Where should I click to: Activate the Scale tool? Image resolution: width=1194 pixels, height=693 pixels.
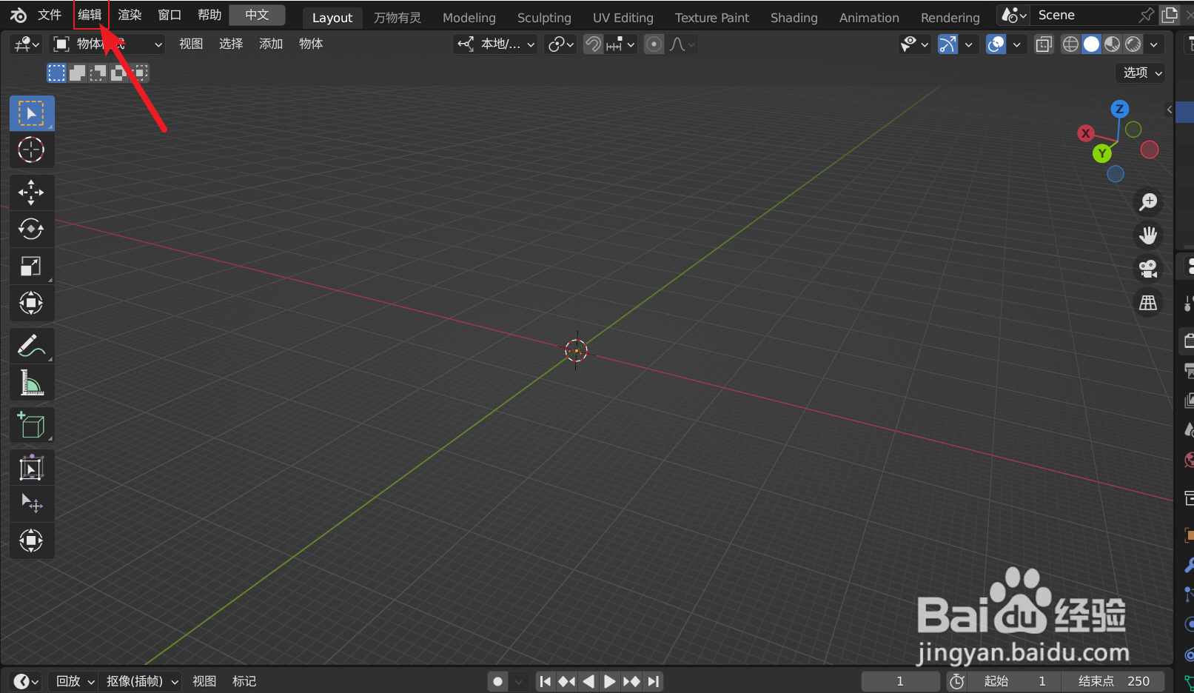click(x=31, y=266)
